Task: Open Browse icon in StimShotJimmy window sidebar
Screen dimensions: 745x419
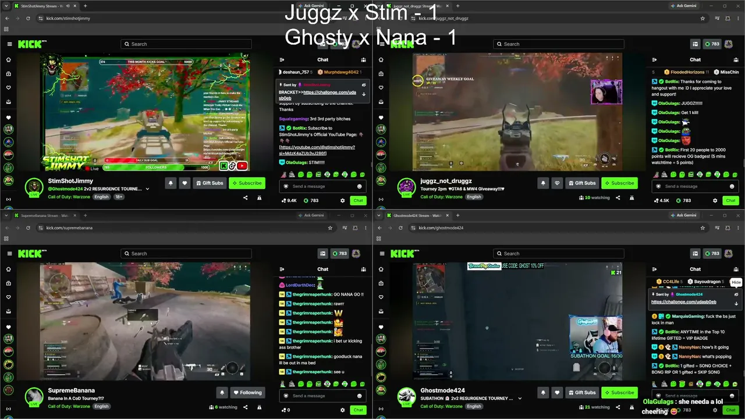Action: 9,73
